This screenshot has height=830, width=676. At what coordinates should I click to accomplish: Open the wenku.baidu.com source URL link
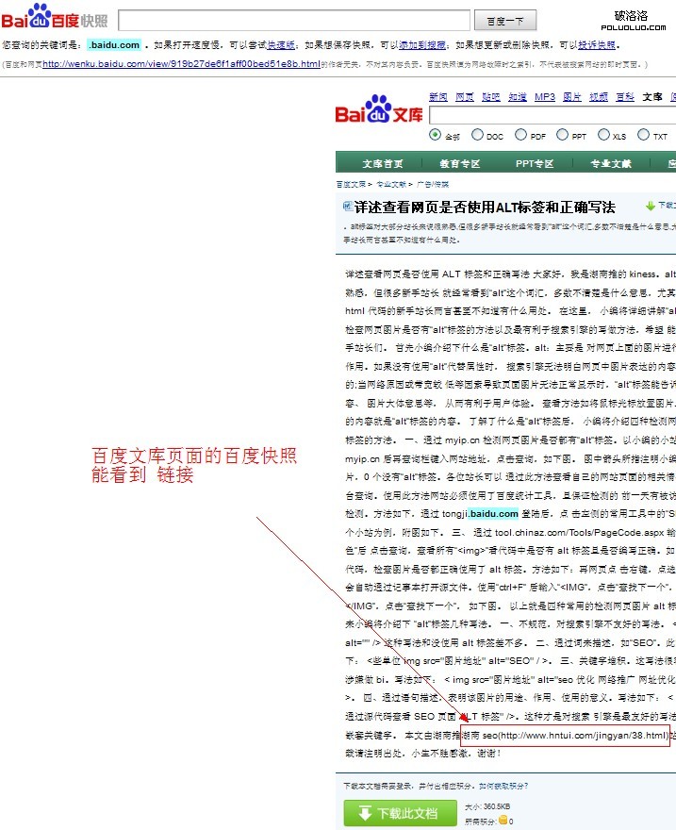pos(181,64)
